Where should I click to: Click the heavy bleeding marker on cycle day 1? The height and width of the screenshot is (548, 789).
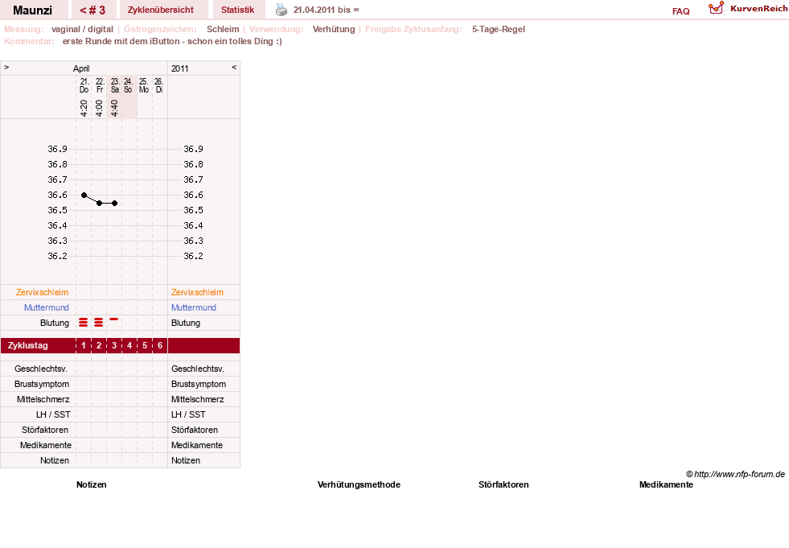pos(84,323)
